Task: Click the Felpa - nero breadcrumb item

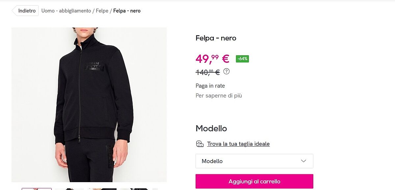Action: (127, 11)
